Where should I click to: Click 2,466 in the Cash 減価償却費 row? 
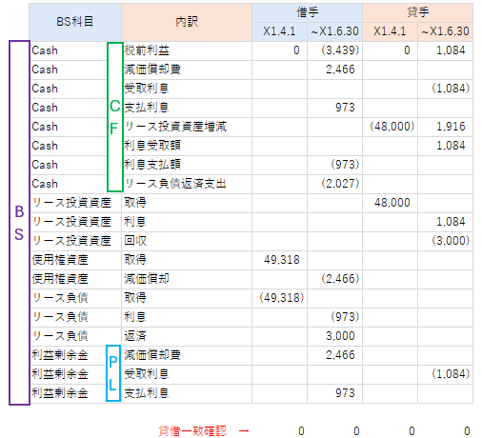[334, 70]
